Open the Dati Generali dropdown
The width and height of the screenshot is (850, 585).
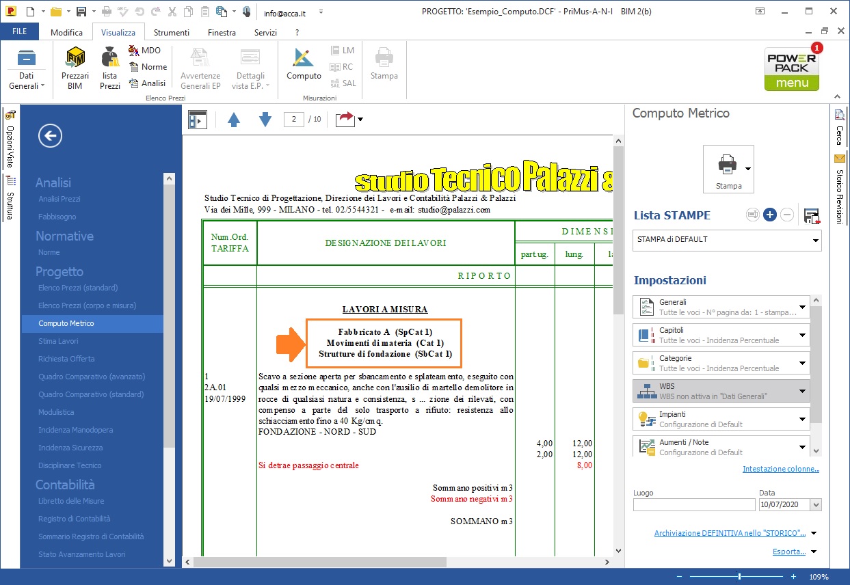26,70
